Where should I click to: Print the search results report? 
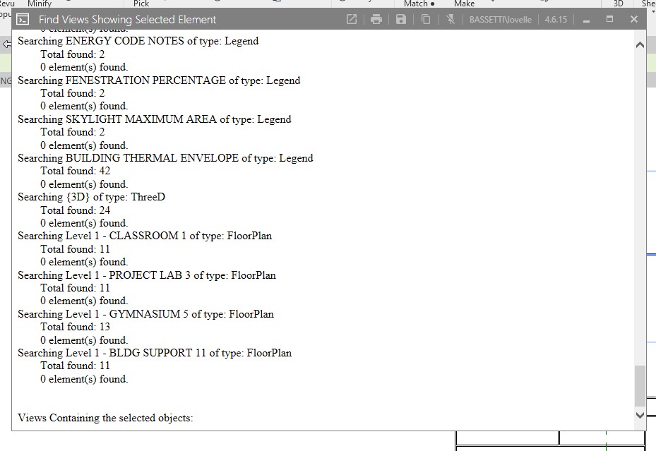[x=376, y=19]
